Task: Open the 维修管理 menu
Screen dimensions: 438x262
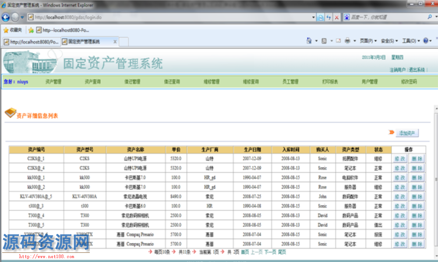Action: coord(212,82)
